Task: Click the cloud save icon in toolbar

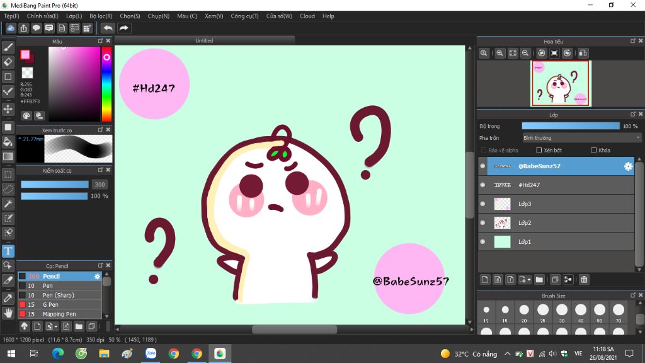Action: point(11,28)
